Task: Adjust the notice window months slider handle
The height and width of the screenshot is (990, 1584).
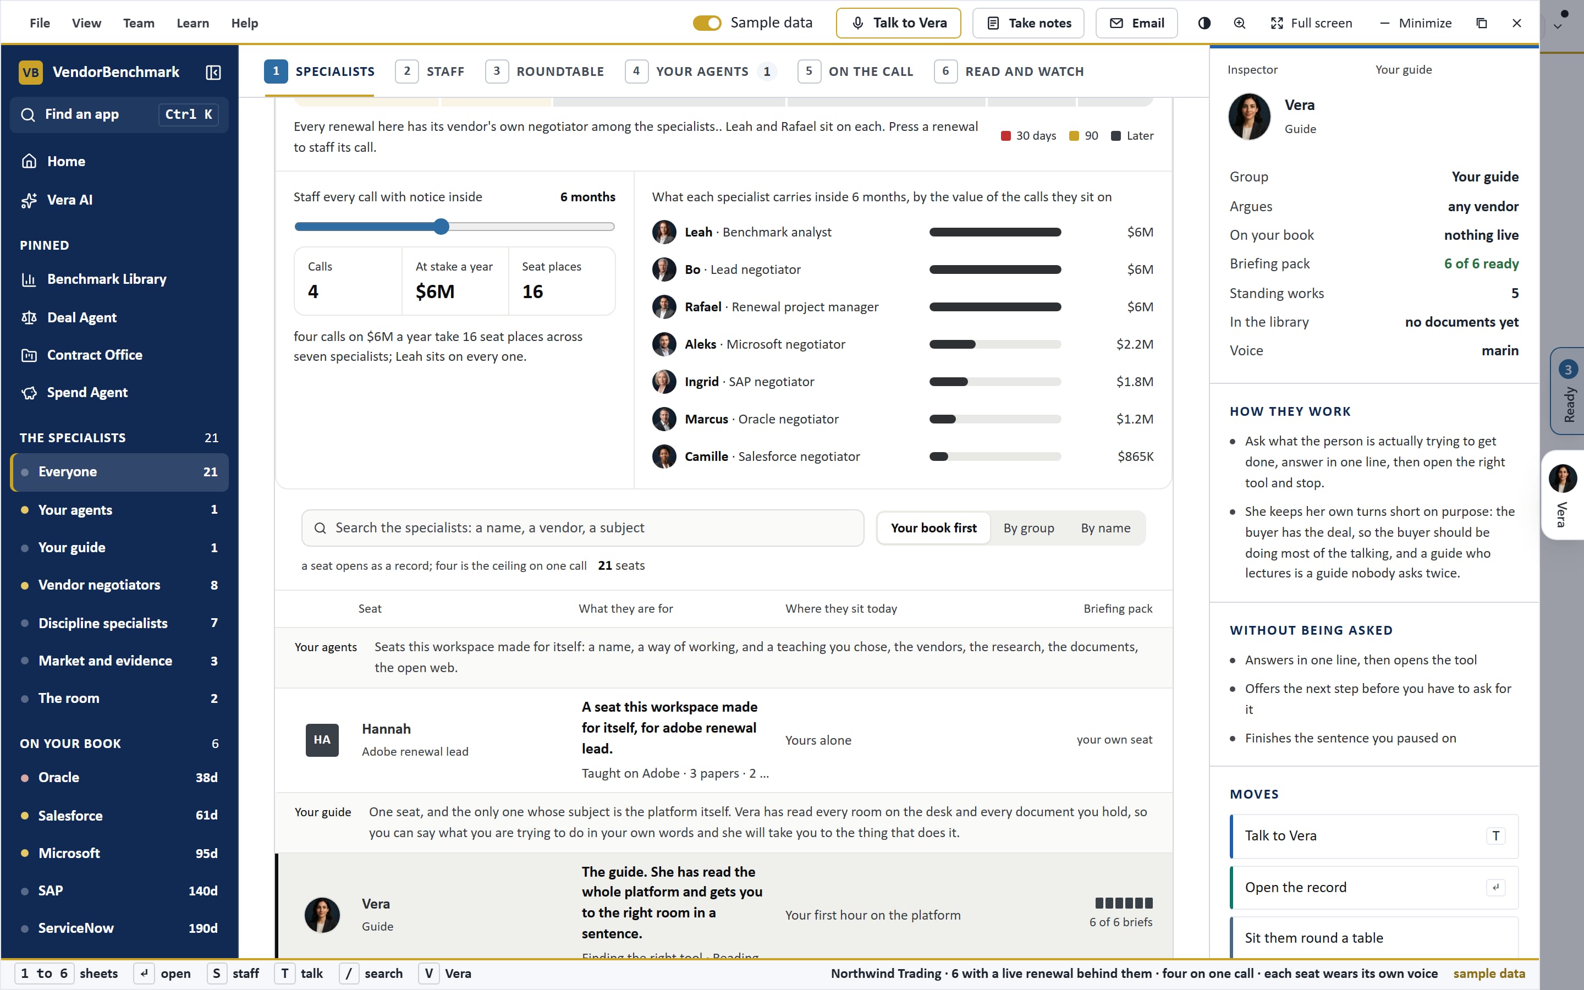Action: click(442, 227)
